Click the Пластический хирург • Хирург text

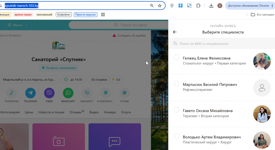[x=207, y=142]
